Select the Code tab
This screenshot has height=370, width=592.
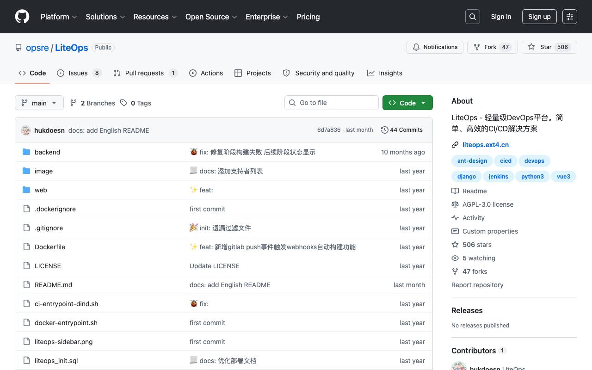32,73
